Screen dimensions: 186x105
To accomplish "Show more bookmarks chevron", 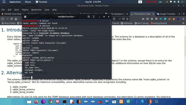I will 183,23.
